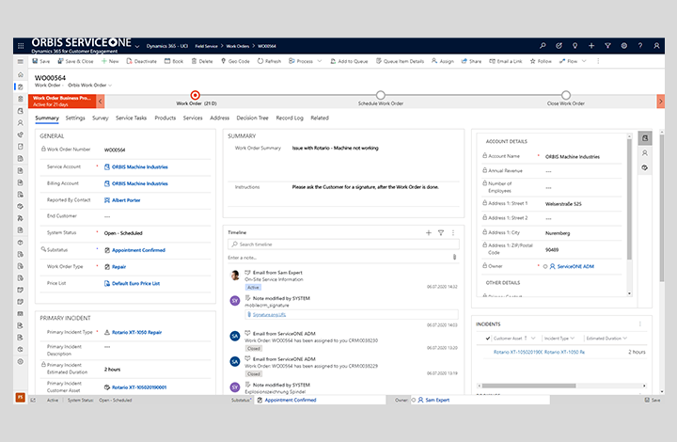Open the settings gear icon
This screenshot has height=442, width=677.
click(x=624, y=45)
